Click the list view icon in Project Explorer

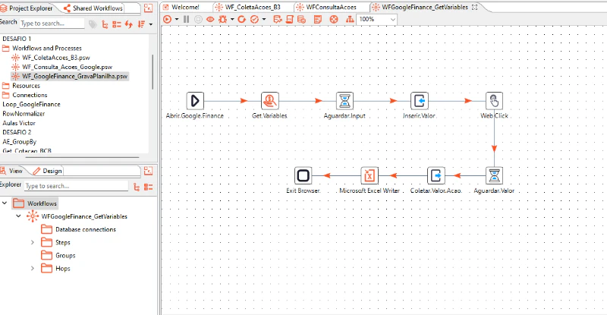[117, 24]
